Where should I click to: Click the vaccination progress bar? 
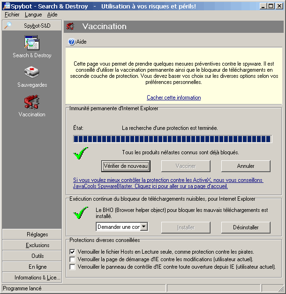click(x=173, y=139)
